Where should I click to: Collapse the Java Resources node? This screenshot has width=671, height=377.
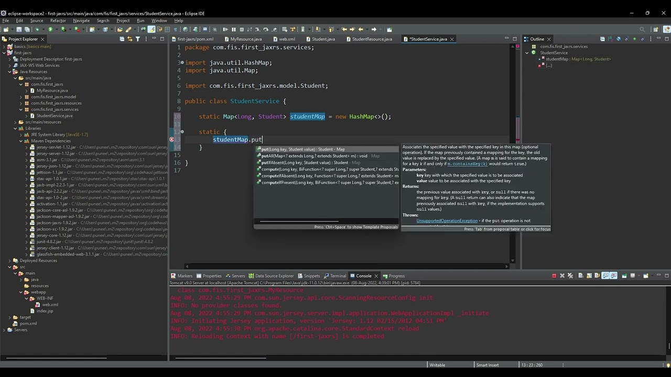9,72
